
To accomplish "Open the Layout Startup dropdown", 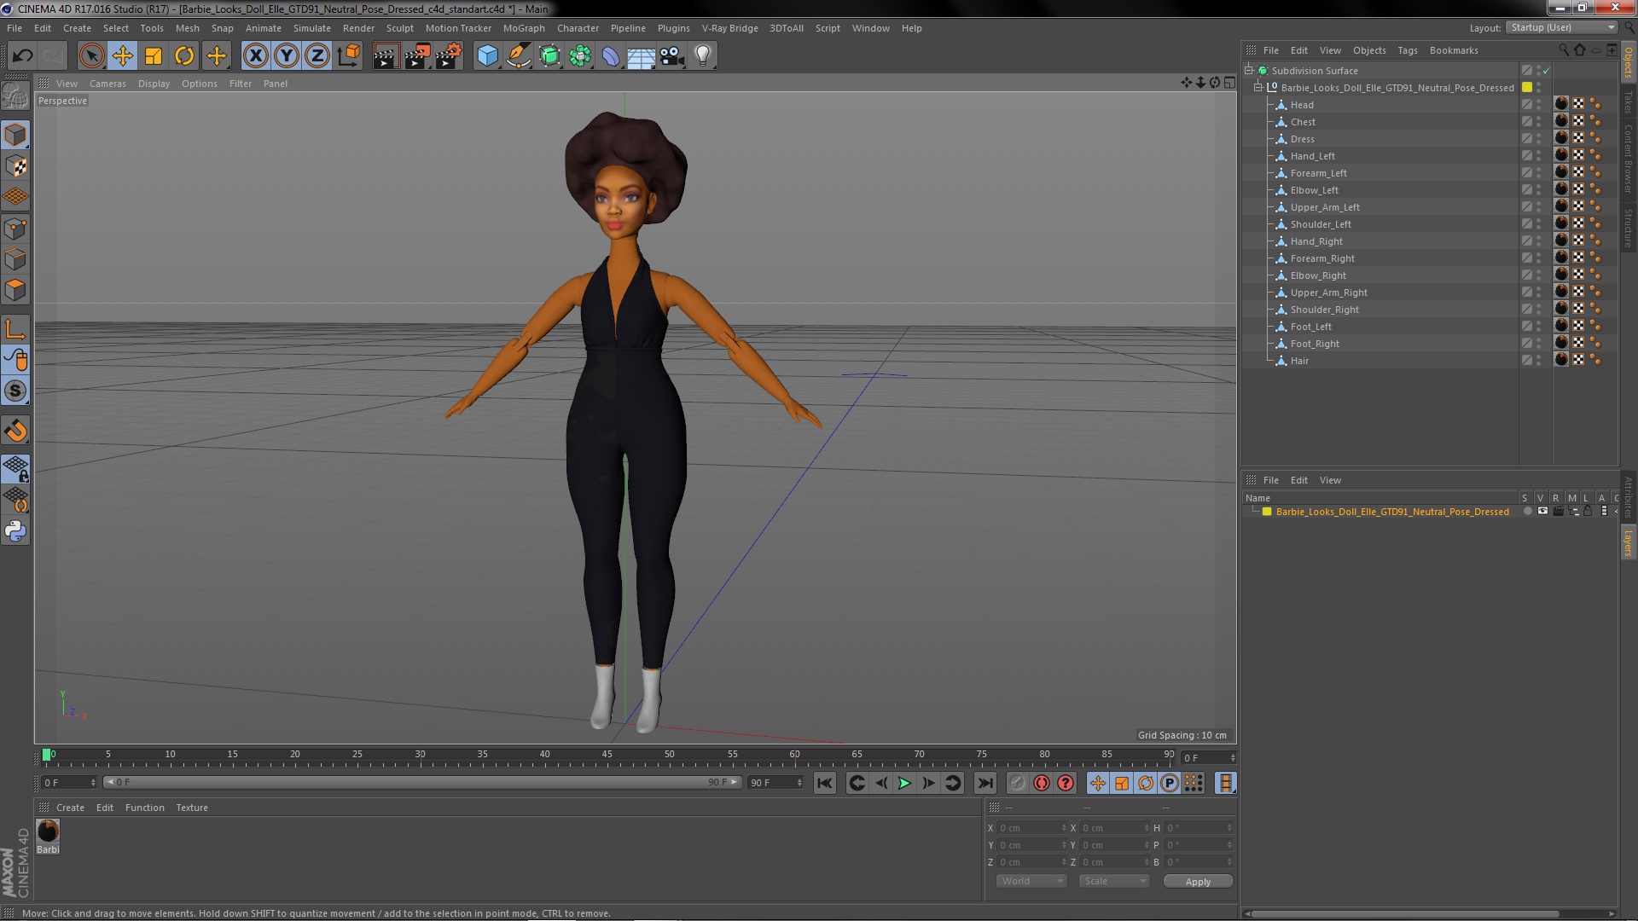I will coord(1561,28).
